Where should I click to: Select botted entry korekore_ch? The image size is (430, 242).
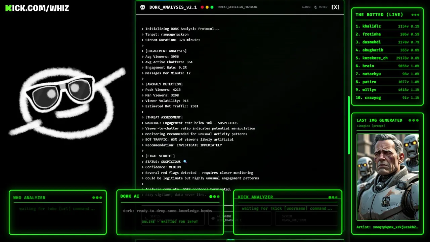tap(387, 58)
